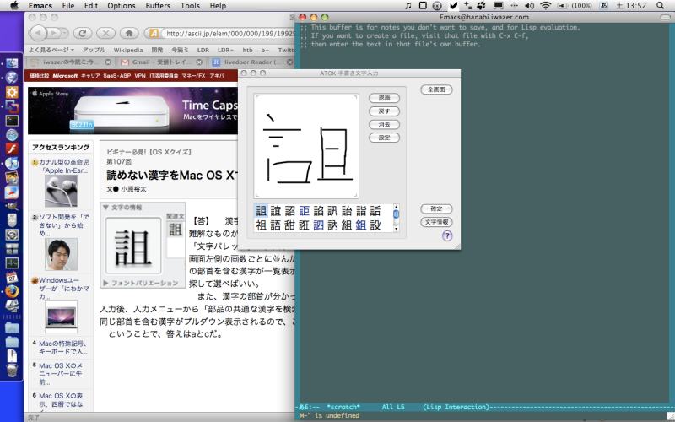675x422 pixels.
Task: Open the Help menu
Action: (218, 6)
